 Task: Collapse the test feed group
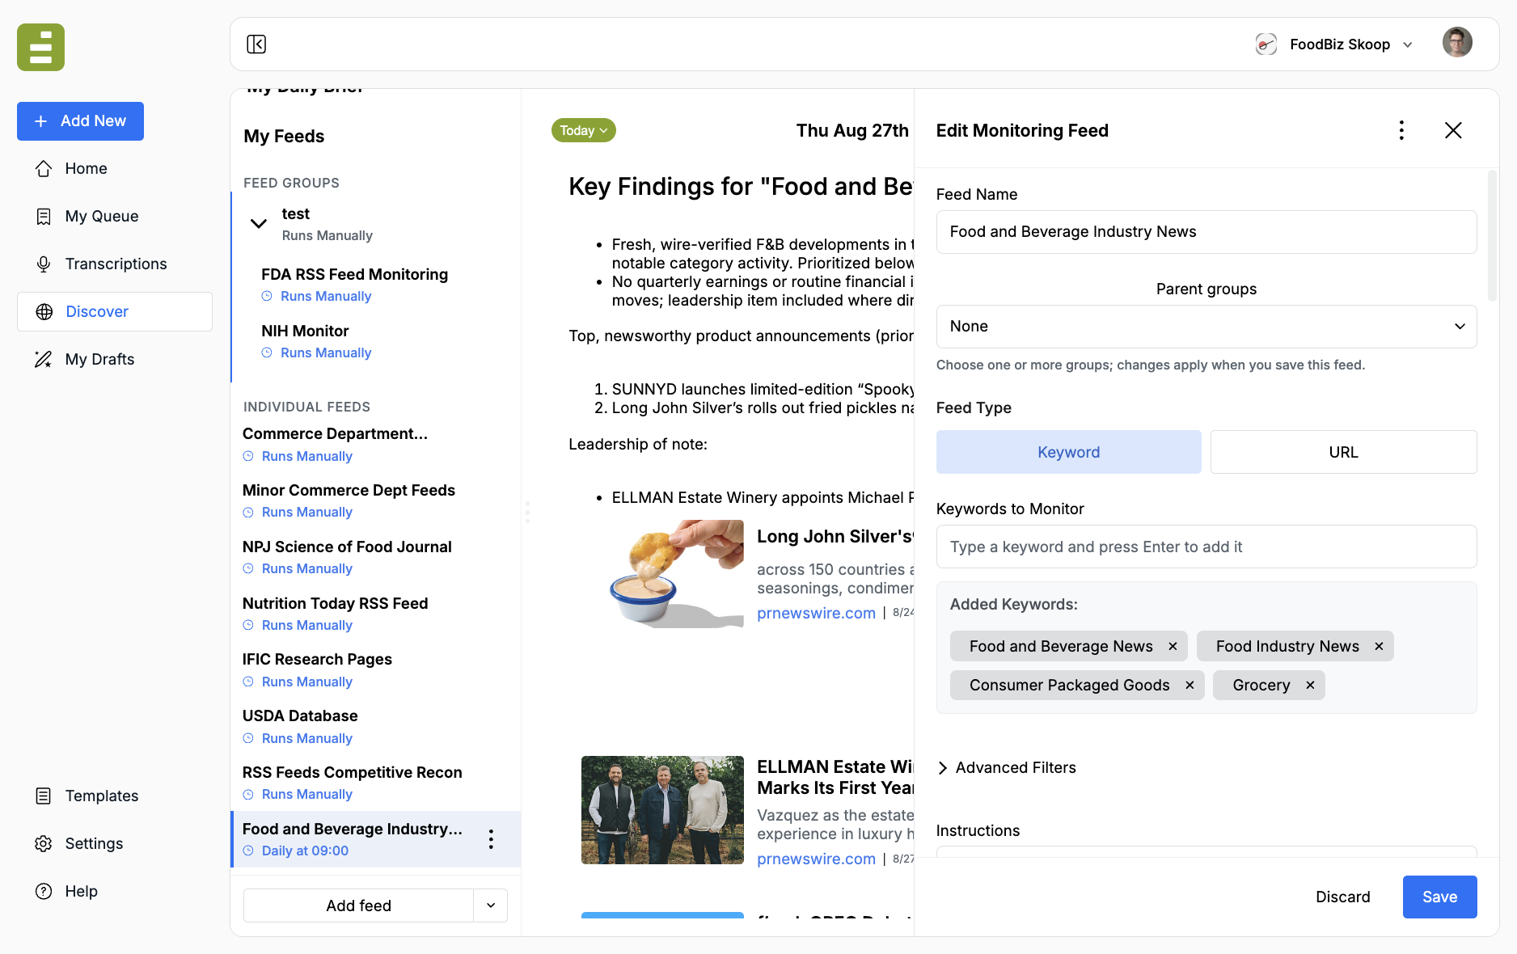[x=259, y=224]
